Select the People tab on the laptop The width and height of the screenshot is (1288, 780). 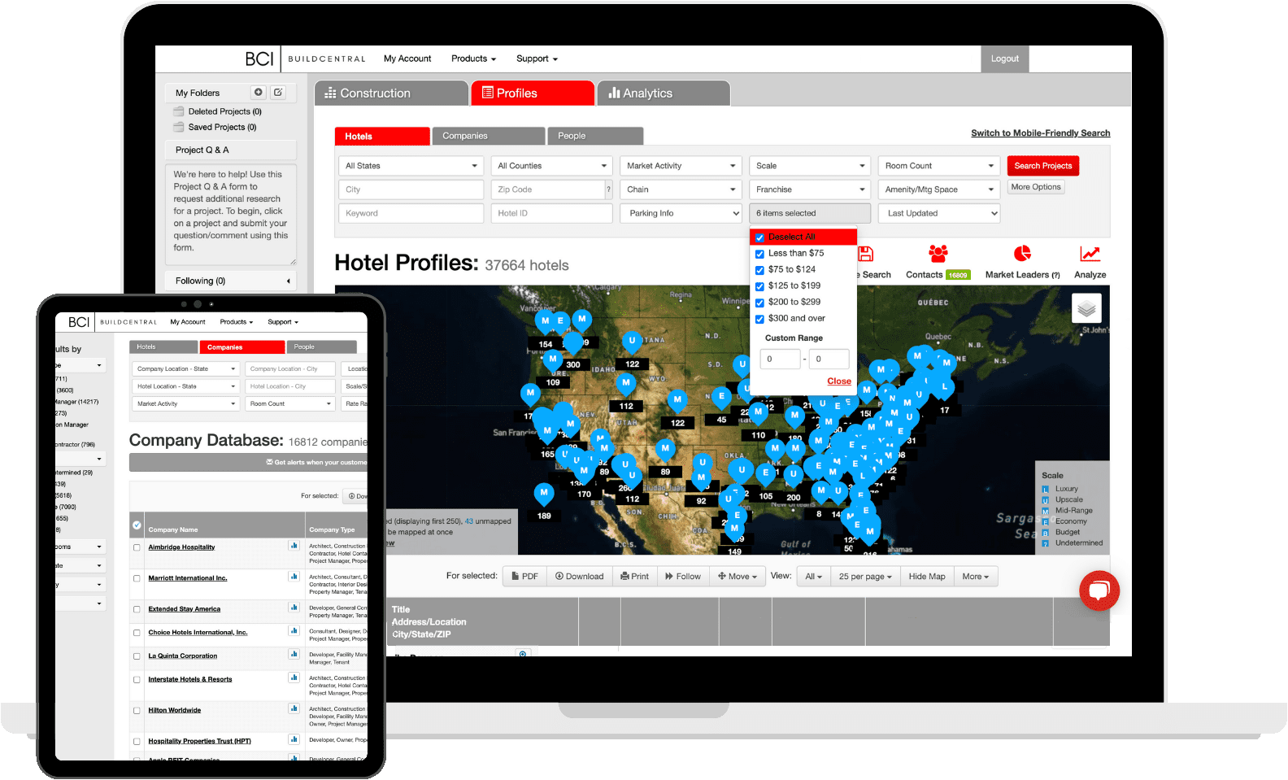pos(595,136)
